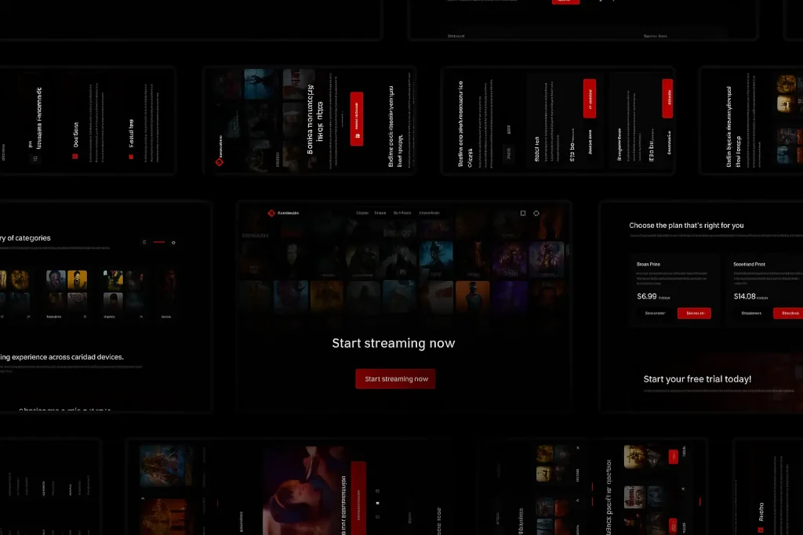The image size is (803, 535).
Task: Click the X icon on the right category card
Action: [142, 316]
